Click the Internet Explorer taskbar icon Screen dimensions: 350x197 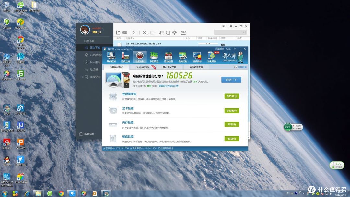click(27, 194)
